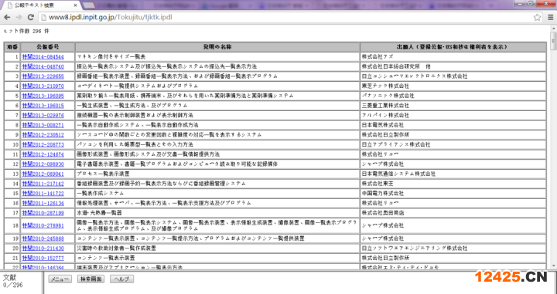Bookmark page with the star icon

[x=537, y=17]
